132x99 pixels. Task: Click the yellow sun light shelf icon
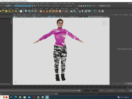point(16,11)
